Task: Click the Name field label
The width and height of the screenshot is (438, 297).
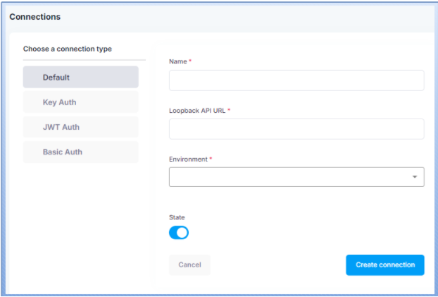Action: tap(178, 62)
